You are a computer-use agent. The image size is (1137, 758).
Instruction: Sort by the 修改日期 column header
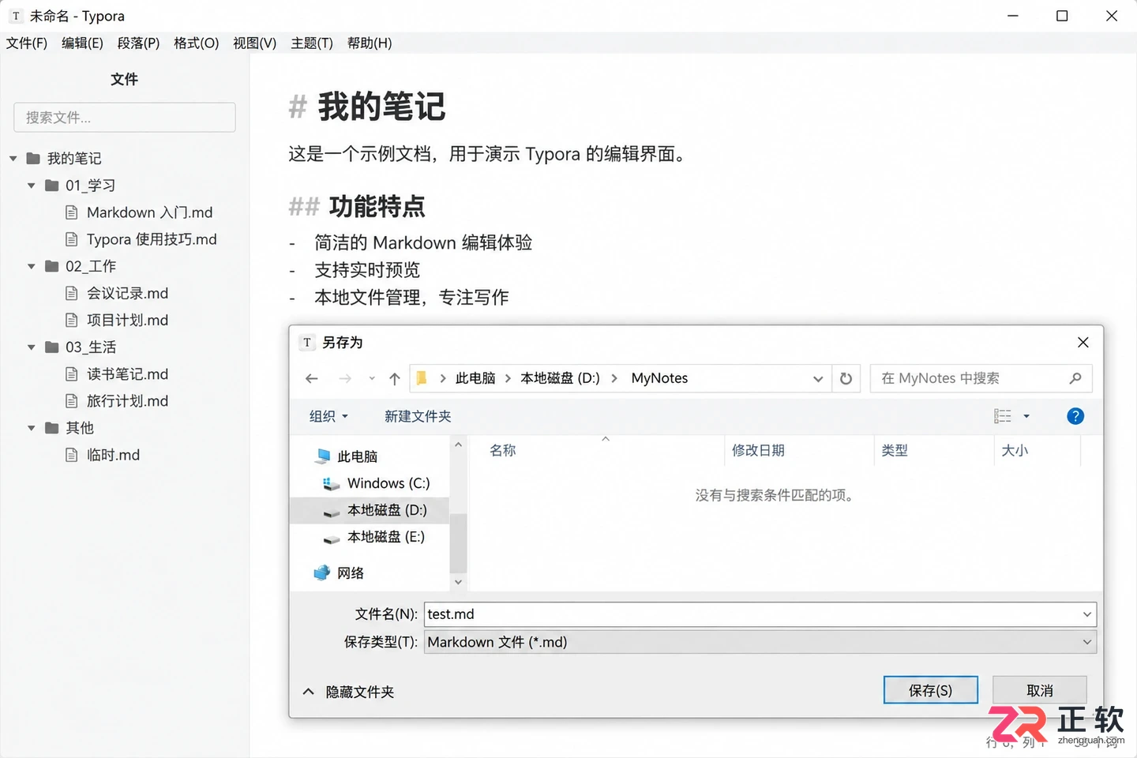[x=758, y=450]
